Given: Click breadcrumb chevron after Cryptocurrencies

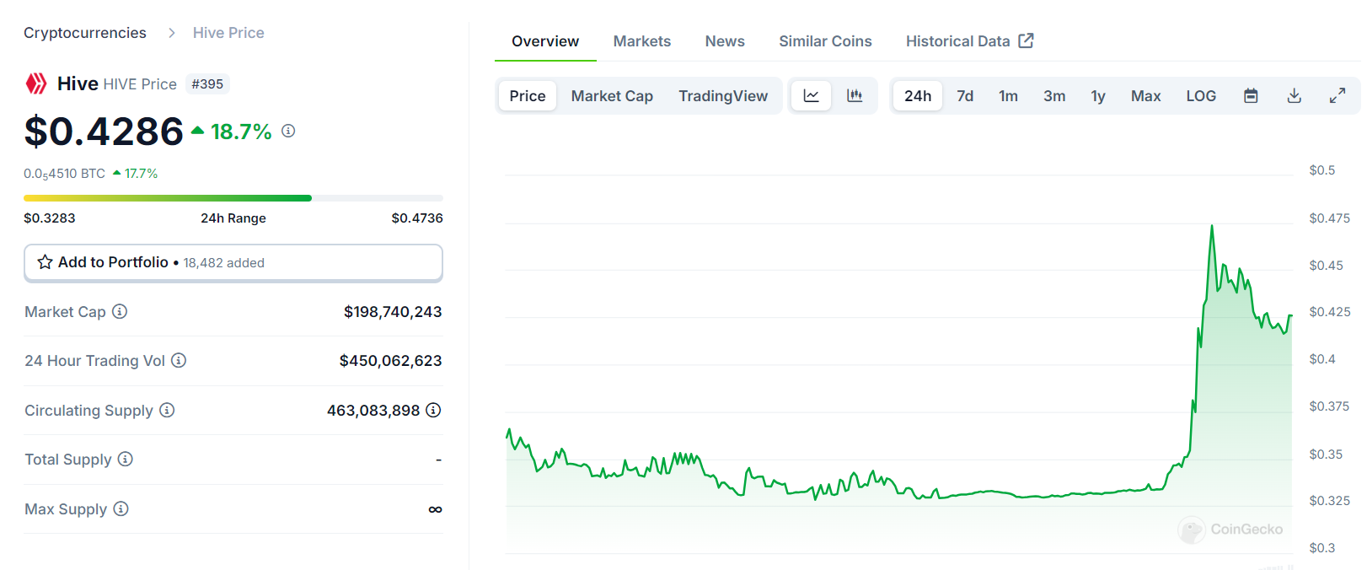Looking at the screenshot, I should coord(172,33).
